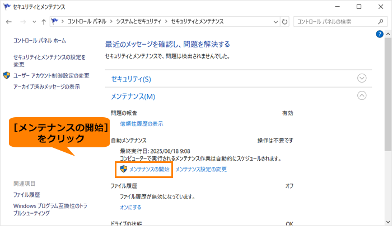Click オンにする under ファイル履歴

[x=130, y=208]
